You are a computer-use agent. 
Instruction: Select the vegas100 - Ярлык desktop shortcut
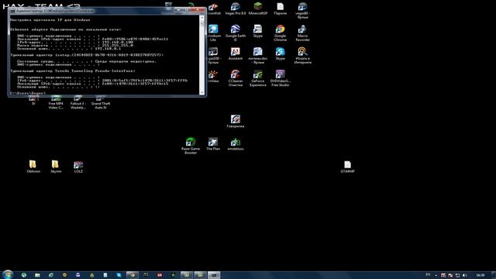click(213, 55)
